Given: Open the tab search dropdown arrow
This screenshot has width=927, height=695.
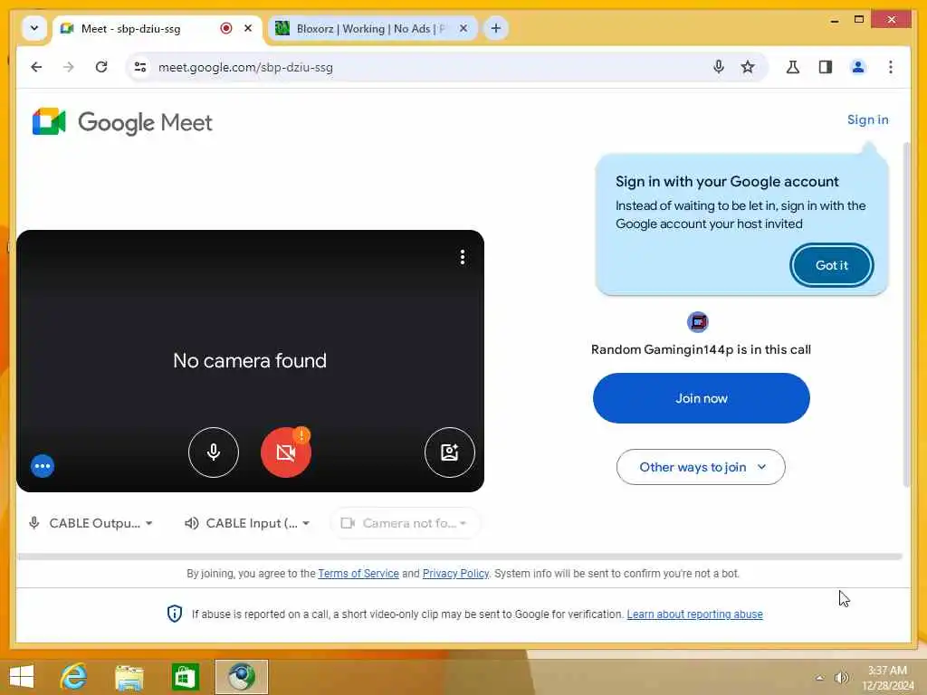Looking at the screenshot, I should 34,28.
